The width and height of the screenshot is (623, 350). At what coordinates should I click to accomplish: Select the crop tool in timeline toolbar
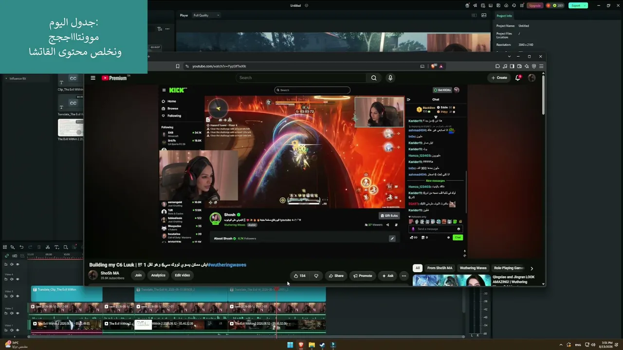pyautogui.click(x=66, y=247)
